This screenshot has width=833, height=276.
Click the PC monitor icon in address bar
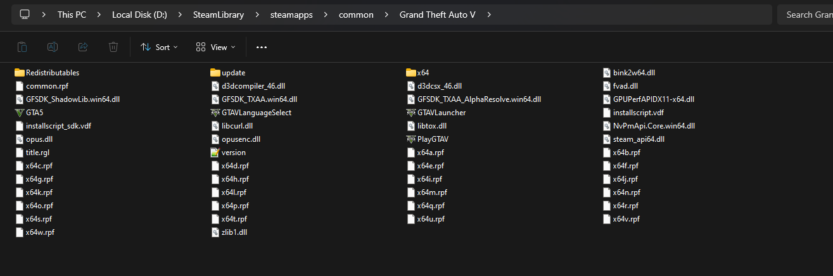coord(25,15)
